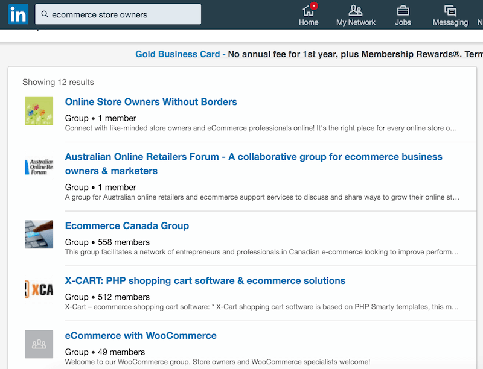Click 'Group • 49 members' text
Image resolution: width=483 pixels, height=369 pixels.
click(105, 352)
